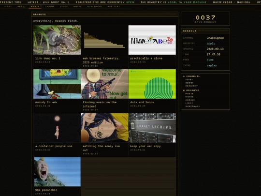Click 'Registrations are currently open' ticker text

click(105, 2)
